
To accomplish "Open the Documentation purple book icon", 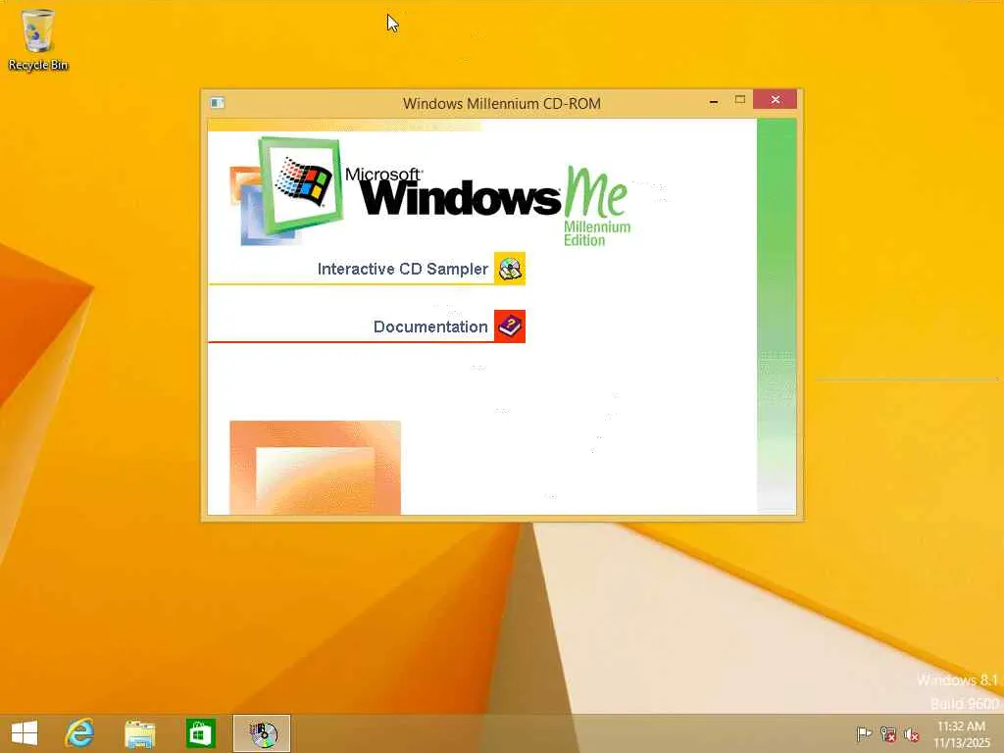I will [x=510, y=326].
